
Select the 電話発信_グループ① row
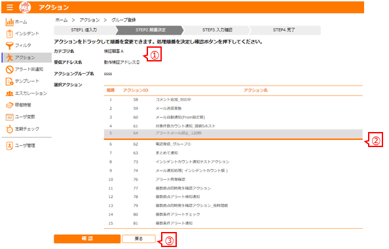233,144
